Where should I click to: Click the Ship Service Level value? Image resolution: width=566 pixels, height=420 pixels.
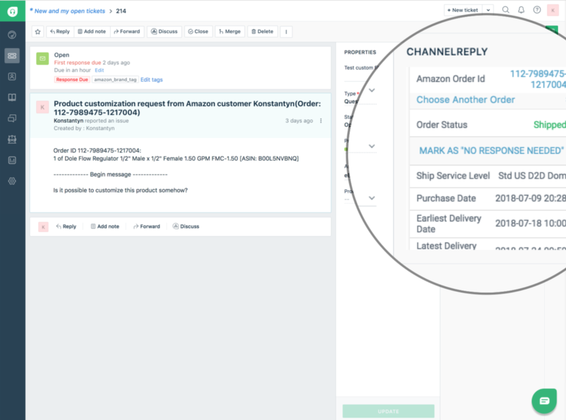(x=532, y=176)
